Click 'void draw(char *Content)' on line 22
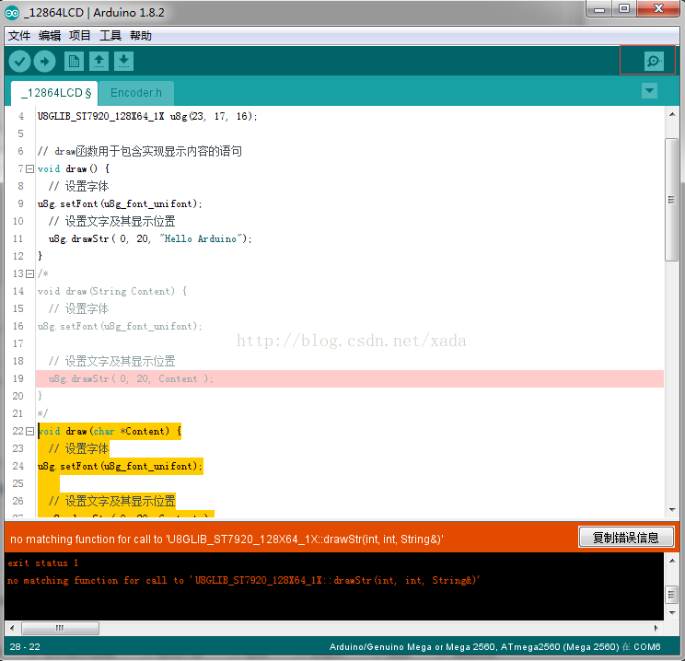The width and height of the screenshot is (685, 661). [x=110, y=431]
